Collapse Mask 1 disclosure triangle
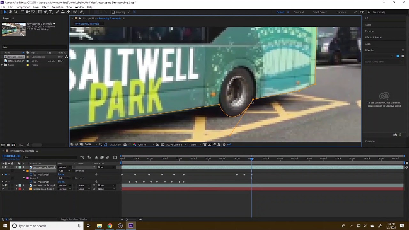 pos(24,171)
